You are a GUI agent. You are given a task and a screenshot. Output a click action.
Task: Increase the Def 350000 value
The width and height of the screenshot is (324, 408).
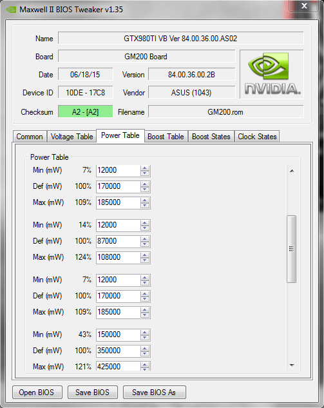[x=145, y=349]
